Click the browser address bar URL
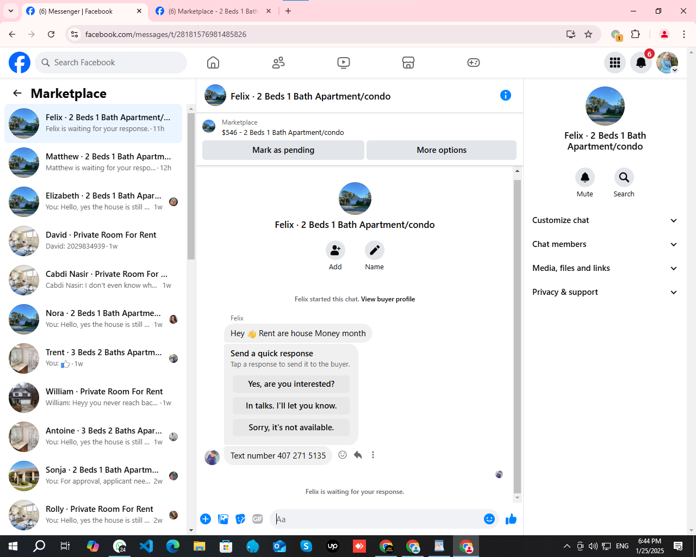This screenshot has width=696, height=557. [166, 34]
